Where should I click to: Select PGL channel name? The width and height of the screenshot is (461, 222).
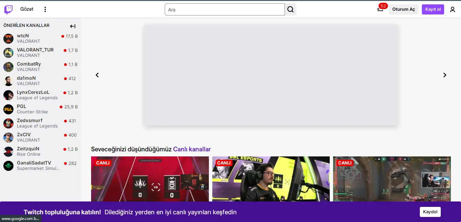click(22, 106)
